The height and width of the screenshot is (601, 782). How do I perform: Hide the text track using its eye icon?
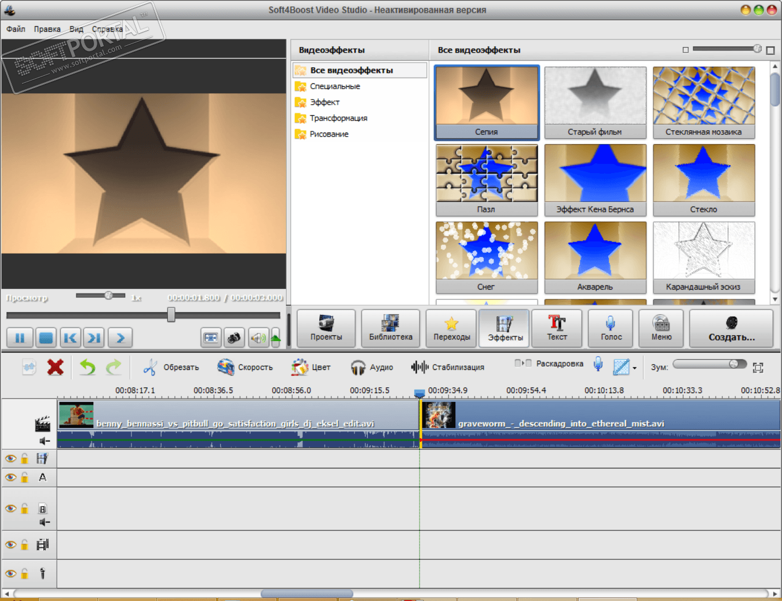pos(10,478)
